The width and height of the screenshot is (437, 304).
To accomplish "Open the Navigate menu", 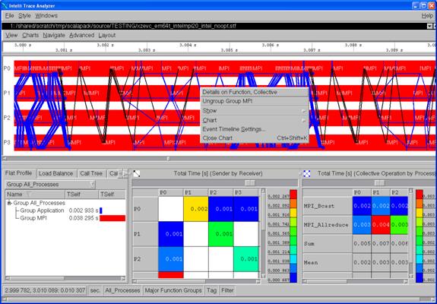I will 54,36.
